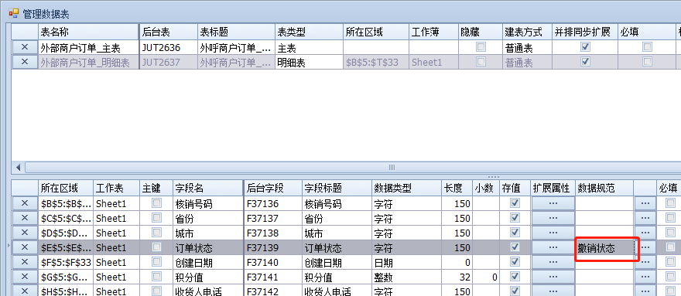This screenshot has width=681, height=296.
Task: Select 普通表 build mode of 主表 row
Action: 527,47
